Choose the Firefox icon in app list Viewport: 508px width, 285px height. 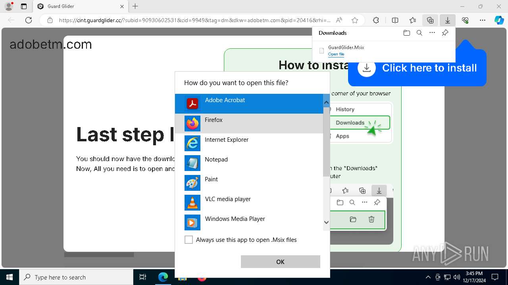click(192, 123)
